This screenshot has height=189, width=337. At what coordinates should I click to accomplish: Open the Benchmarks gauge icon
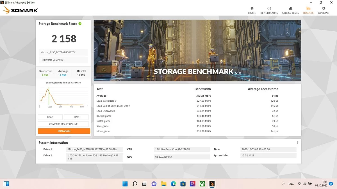click(x=269, y=8)
